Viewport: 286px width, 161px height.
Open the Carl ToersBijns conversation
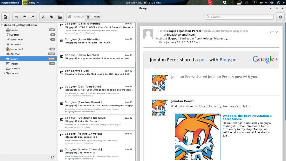pos(97,91)
